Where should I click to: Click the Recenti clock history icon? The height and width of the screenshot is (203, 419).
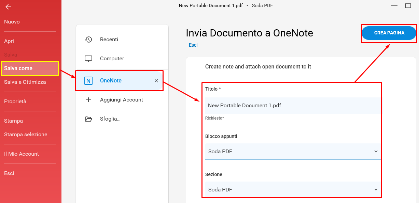click(88, 40)
